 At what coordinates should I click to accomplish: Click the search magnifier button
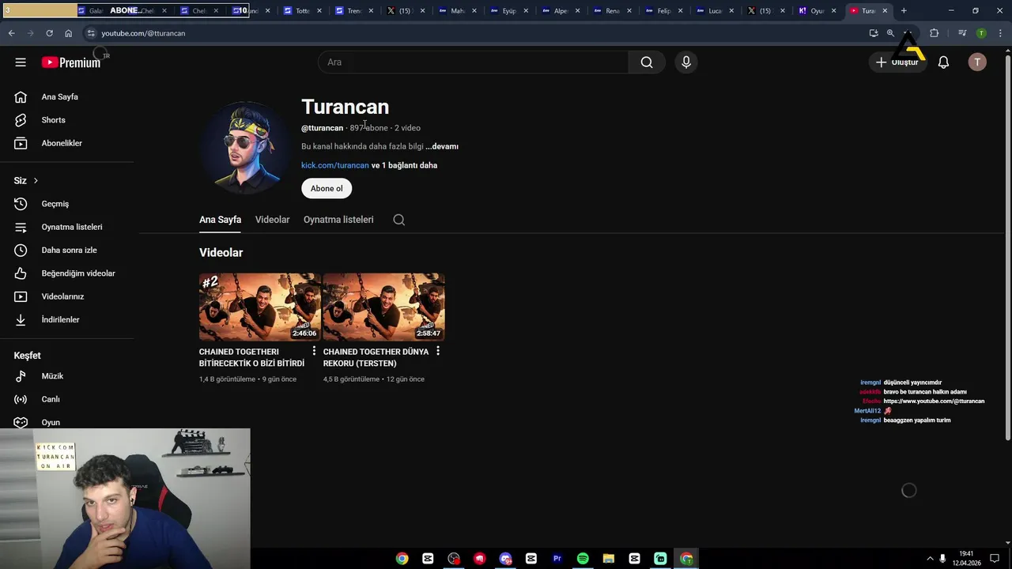pos(647,62)
